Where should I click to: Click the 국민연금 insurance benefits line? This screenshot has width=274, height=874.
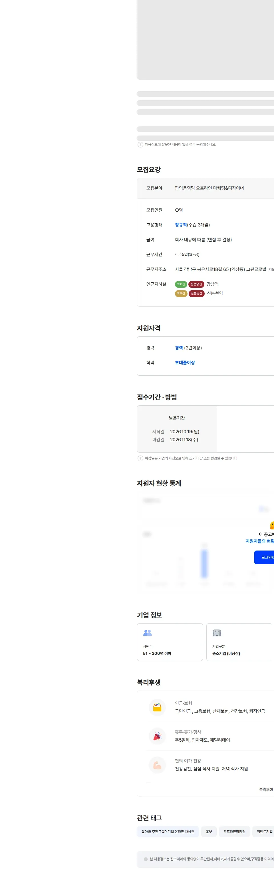click(220, 711)
